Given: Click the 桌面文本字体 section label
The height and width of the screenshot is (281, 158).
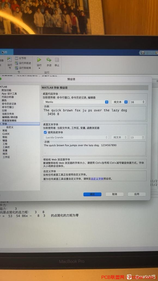Looking at the screenshot, I should point(50,124).
